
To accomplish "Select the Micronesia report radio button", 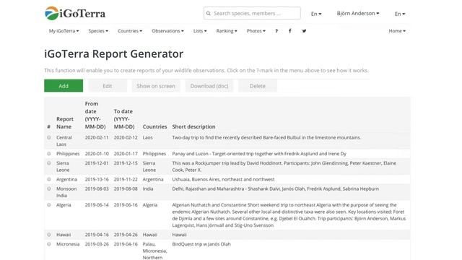I will [x=49, y=244].
